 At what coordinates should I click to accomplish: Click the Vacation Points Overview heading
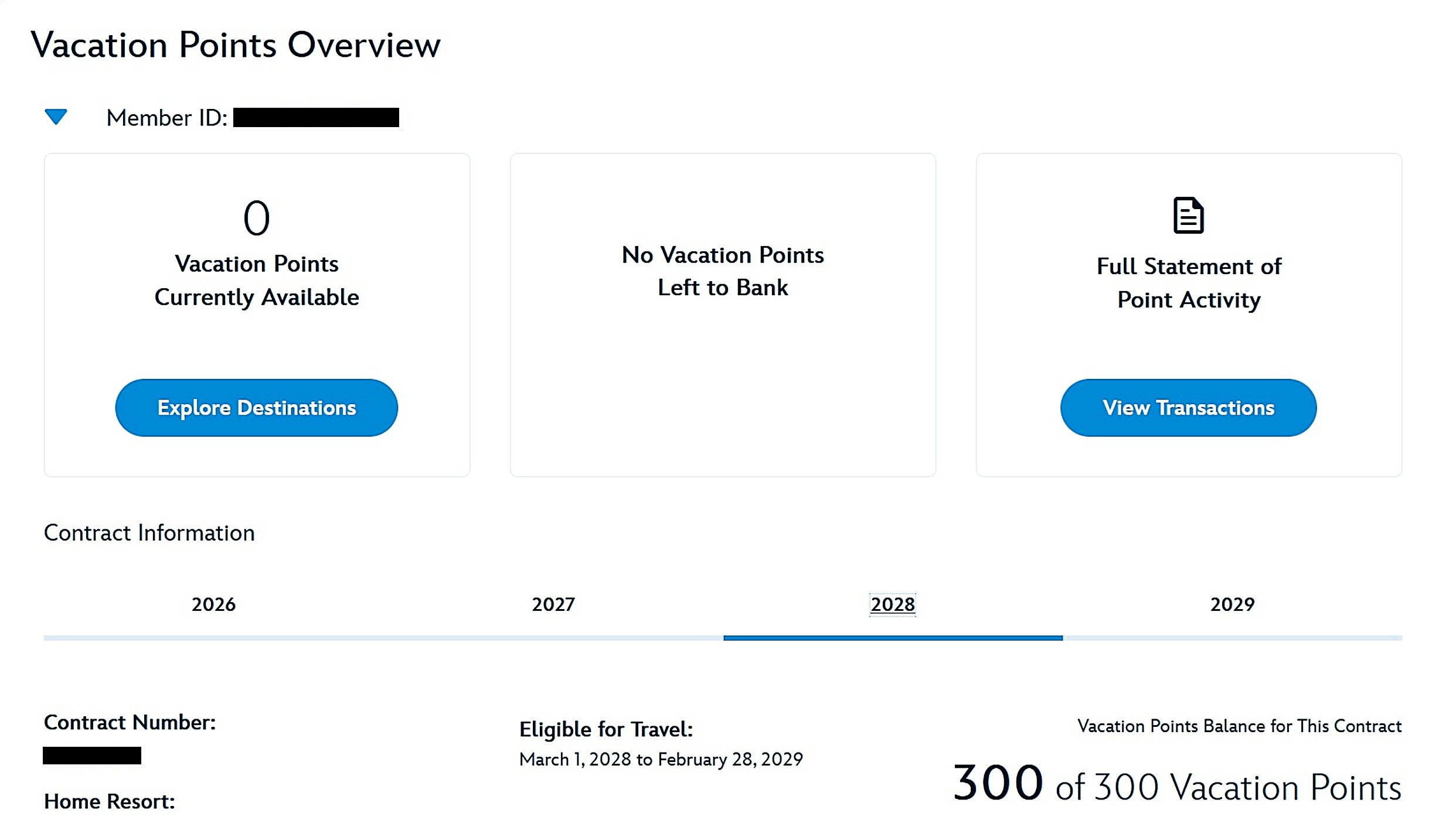coord(236,45)
